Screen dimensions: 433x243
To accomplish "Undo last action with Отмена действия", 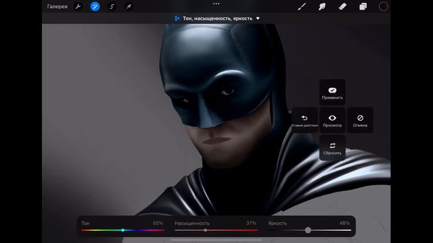I will [304, 120].
